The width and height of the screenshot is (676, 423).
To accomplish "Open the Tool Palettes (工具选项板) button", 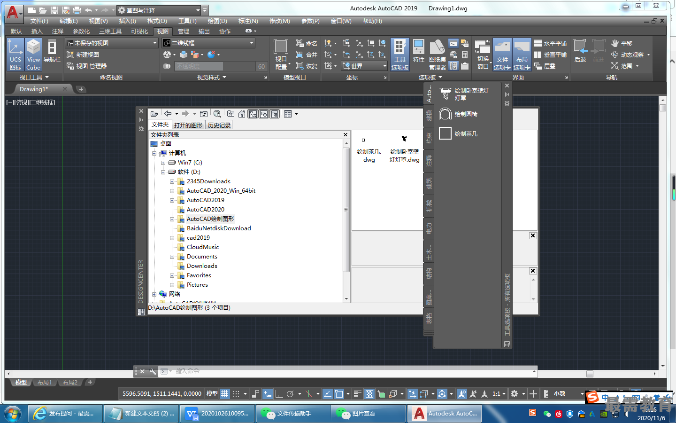I will [399, 55].
